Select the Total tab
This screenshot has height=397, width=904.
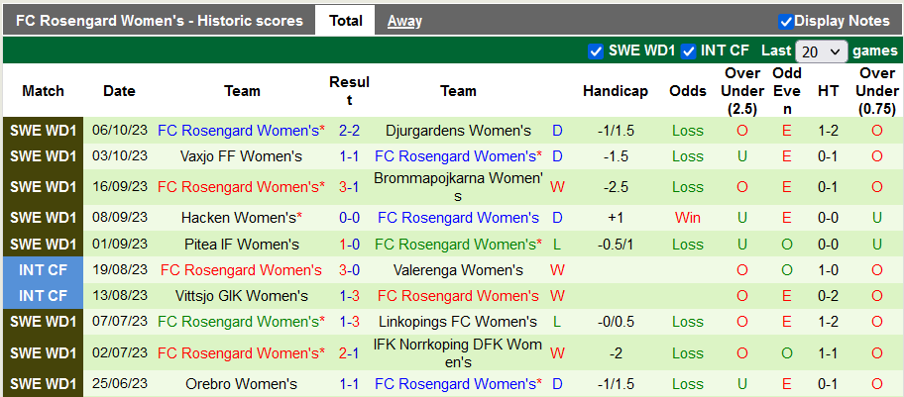click(x=345, y=21)
